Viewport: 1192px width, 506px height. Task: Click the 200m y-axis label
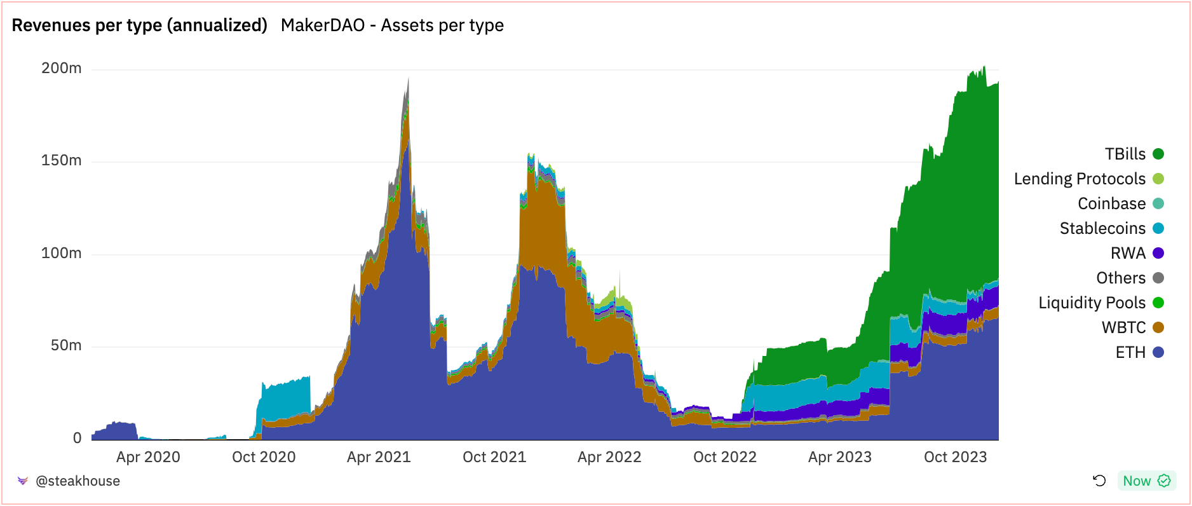pos(62,68)
